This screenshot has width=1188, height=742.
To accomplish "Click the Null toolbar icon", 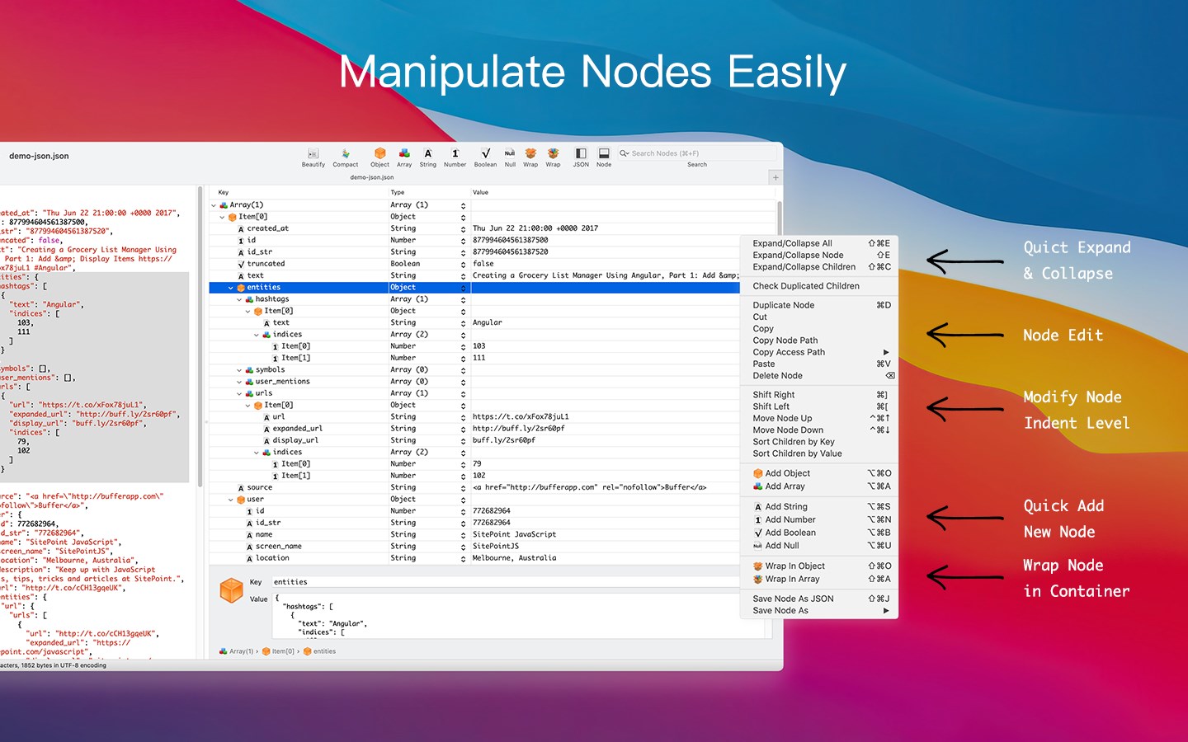I will coord(510,153).
